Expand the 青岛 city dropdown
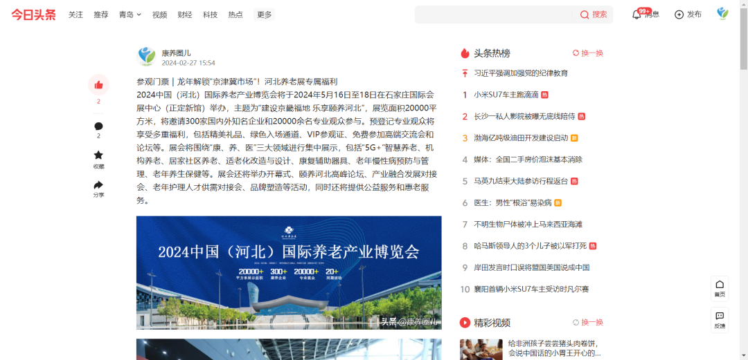This screenshot has width=748, height=360. click(x=130, y=15)
